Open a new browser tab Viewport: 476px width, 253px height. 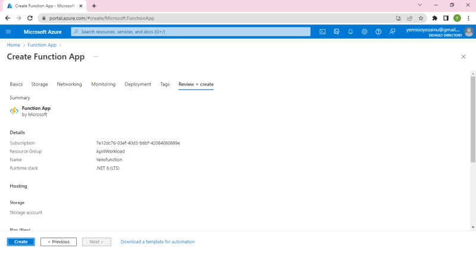(x=94, y=6)
